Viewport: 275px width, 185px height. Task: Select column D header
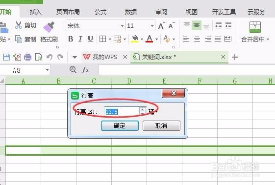(x=129, y=81)
